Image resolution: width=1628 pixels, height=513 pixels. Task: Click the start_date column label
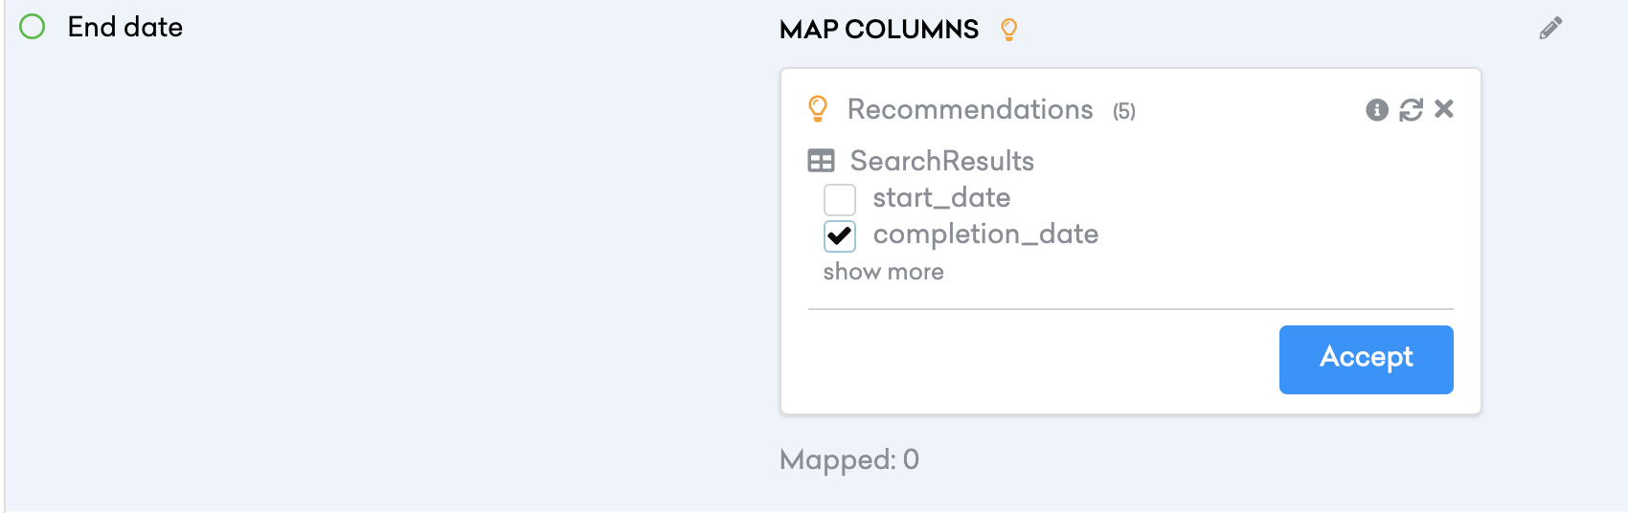pyautogui.click(x=941, y=198)
